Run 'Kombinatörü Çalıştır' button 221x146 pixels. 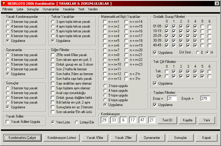[22, 138]
